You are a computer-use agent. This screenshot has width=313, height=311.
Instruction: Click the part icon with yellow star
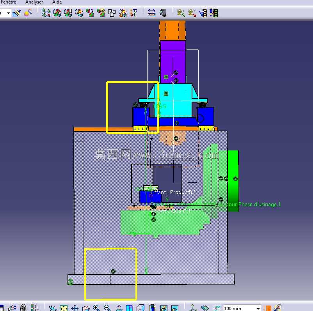pyautogui.click(x=79, y=13)
